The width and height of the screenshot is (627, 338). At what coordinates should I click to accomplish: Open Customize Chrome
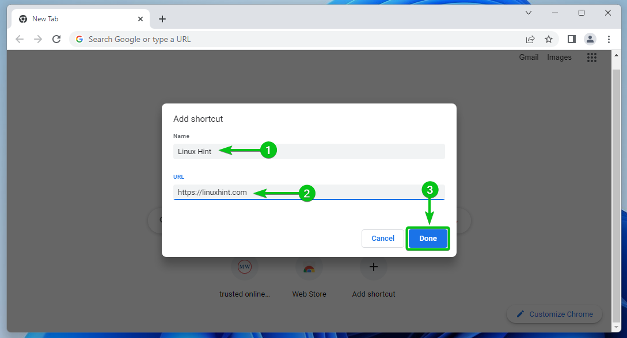(x=554, y=314)
